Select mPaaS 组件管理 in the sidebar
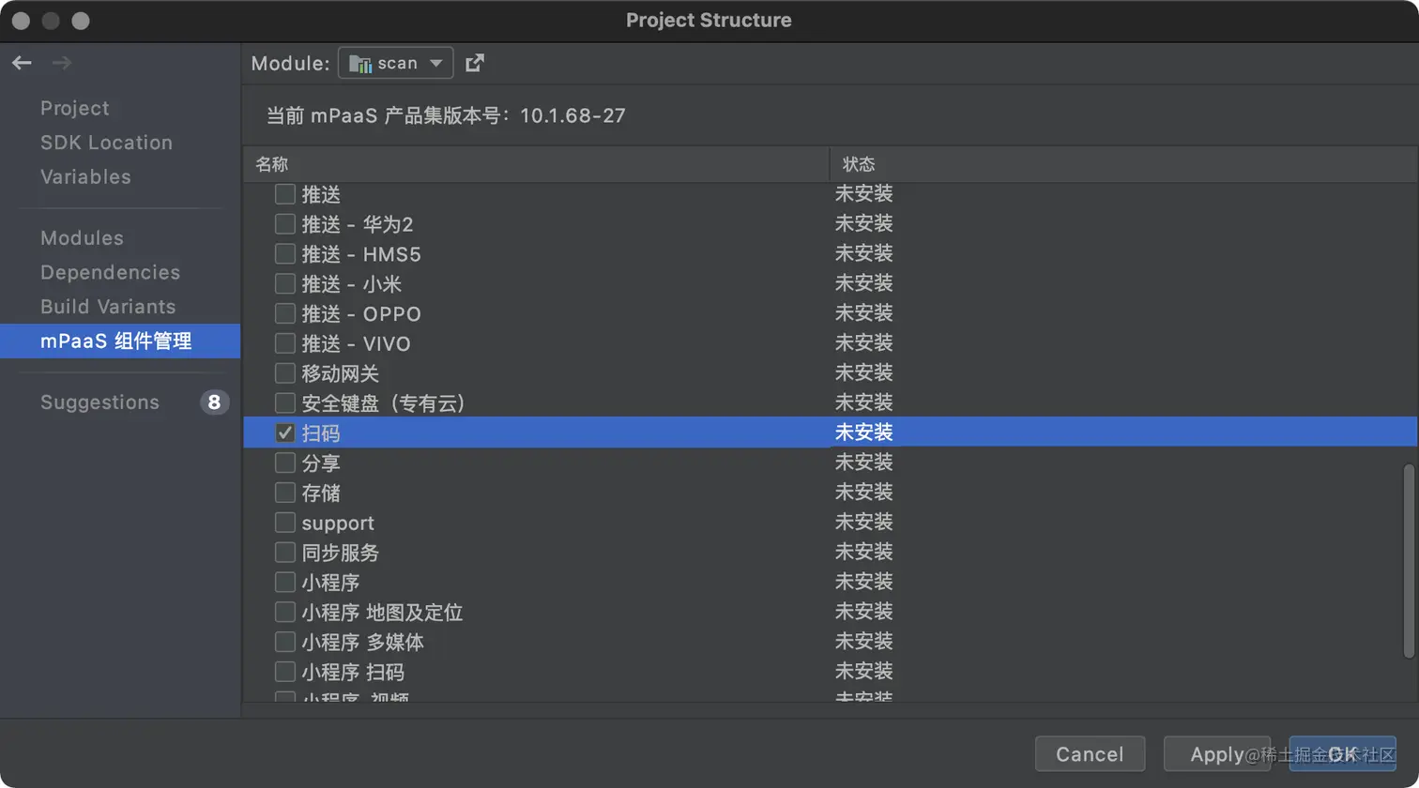The width and height of the screenshot is (1419, 788). [120, 341]
